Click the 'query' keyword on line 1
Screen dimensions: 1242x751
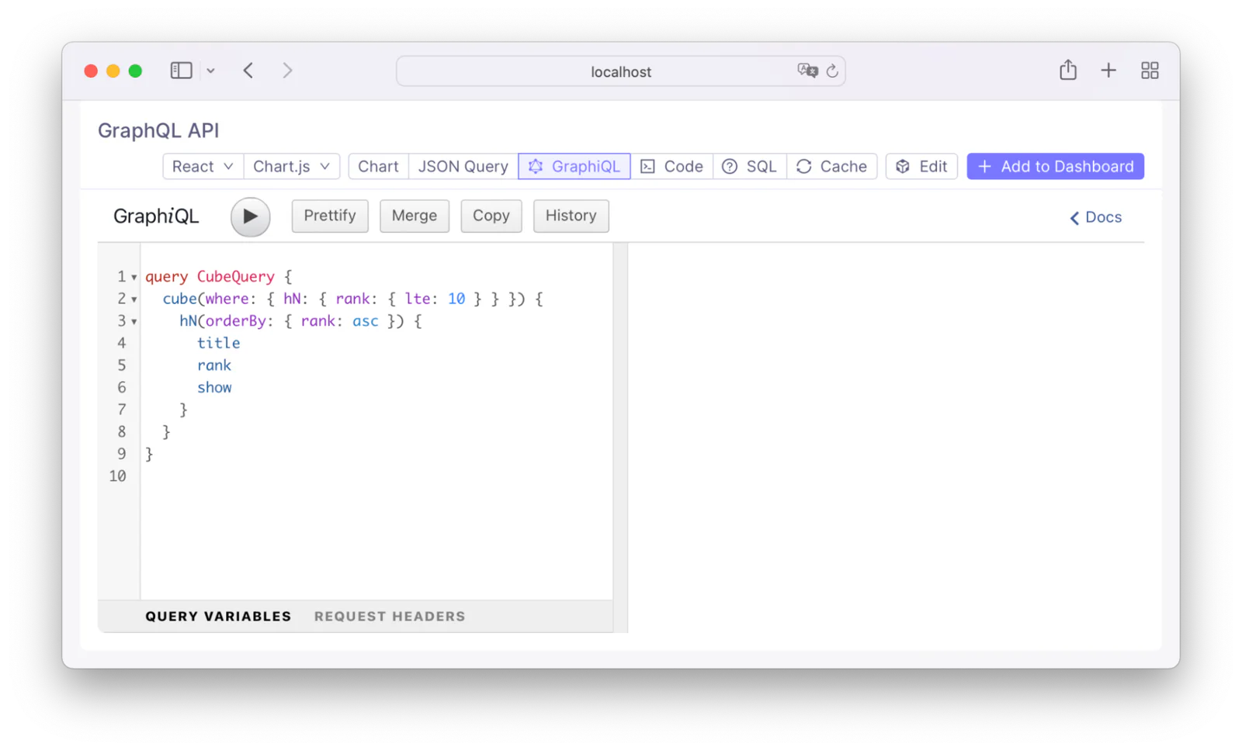[167, 277]
